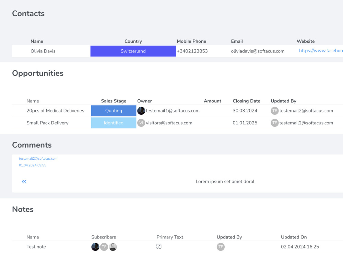Image resolution: width=343 pixels, height=257 pixels.
Task: Click Email column header in Contacts
Action: point(237,41)
